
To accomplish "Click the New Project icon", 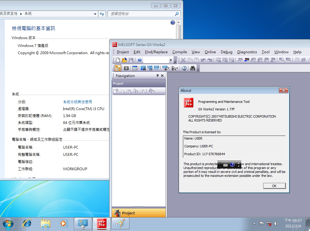I will tap(118, 60).
